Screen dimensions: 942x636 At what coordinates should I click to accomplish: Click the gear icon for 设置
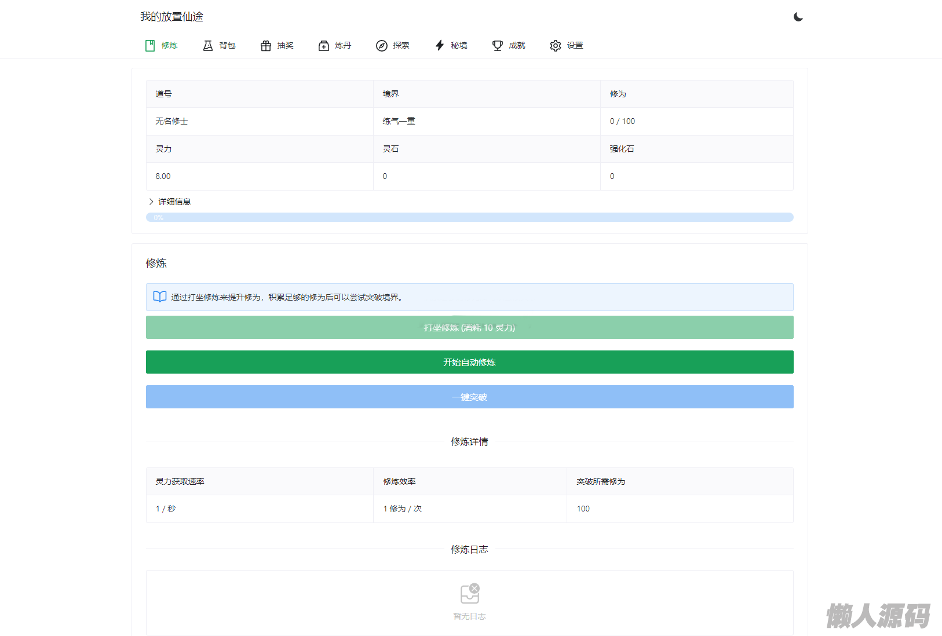[x=556, y=46]
